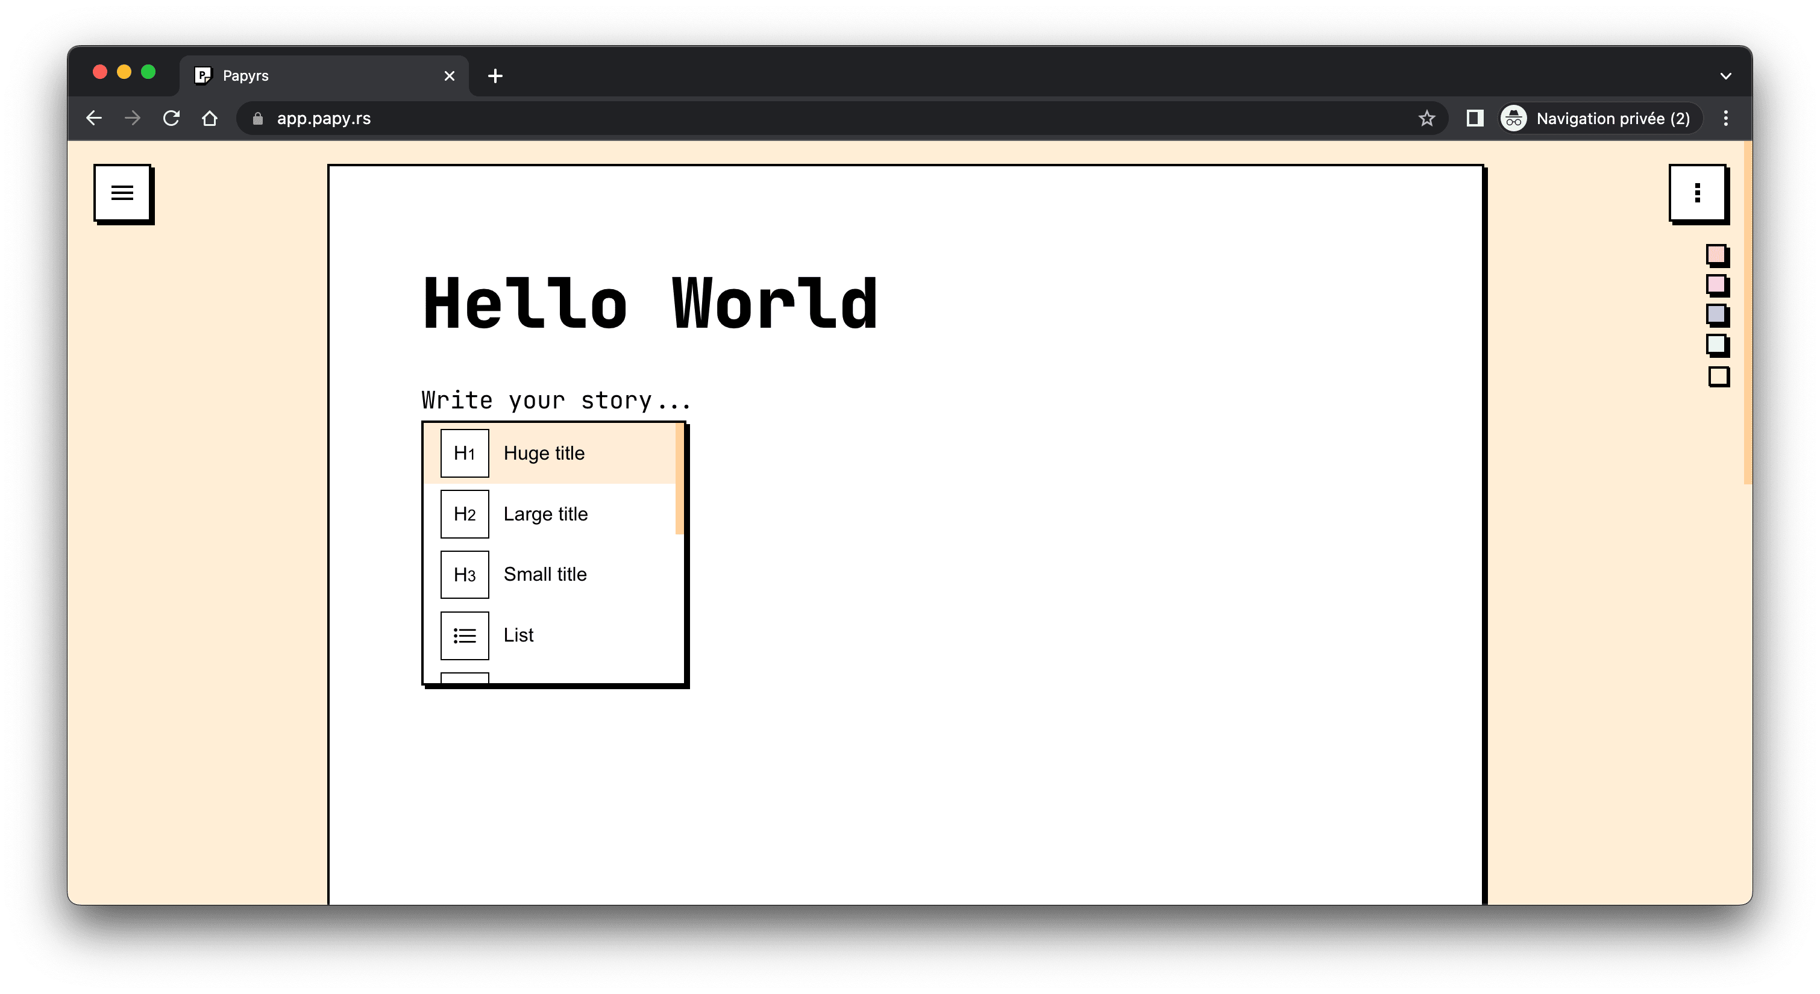Click the Papyrs favicon in tab
1820x994 pixels.
[x=202, y=75]
